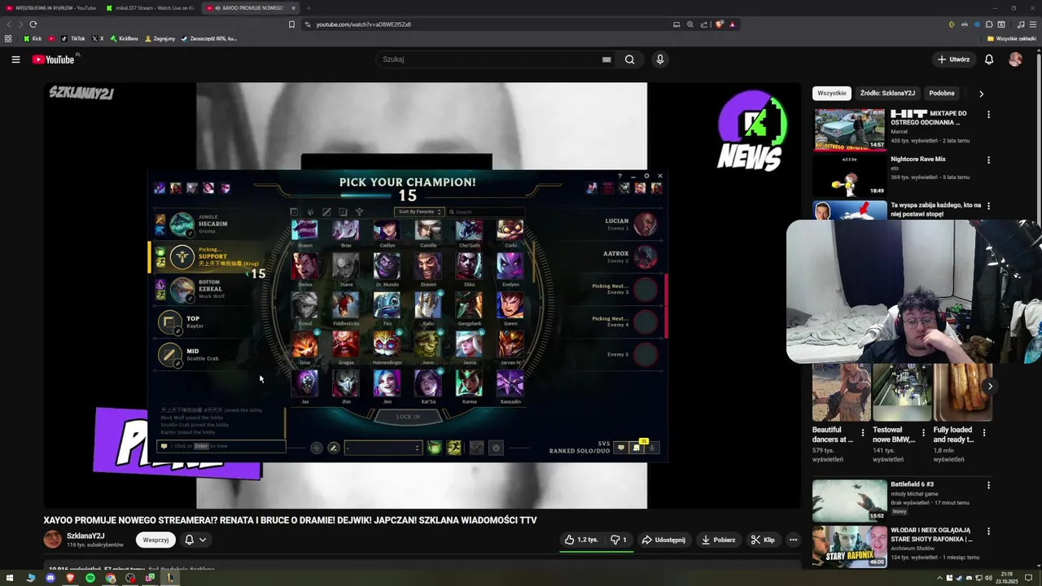This screenshot has height=586, width=1042.
Task: Select Jinx champion portrait
Action: [387, 383]
